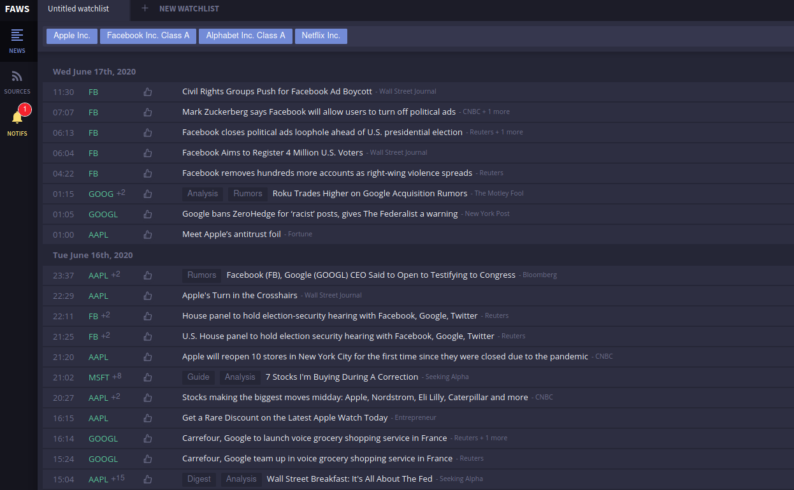Click the Bloomberg source label
794x490 pixels.
coord(540,275)
